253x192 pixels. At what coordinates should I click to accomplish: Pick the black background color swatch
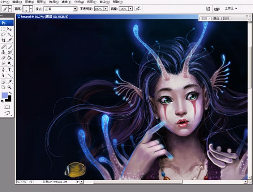click(9, 99)
